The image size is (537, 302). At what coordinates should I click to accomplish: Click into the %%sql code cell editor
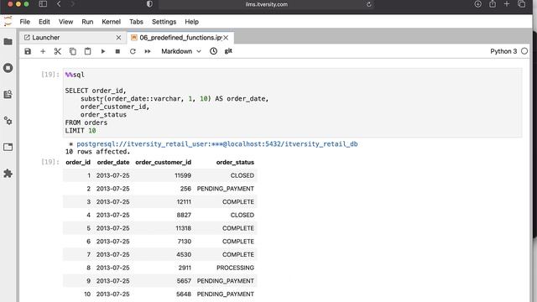click(293, 102)
